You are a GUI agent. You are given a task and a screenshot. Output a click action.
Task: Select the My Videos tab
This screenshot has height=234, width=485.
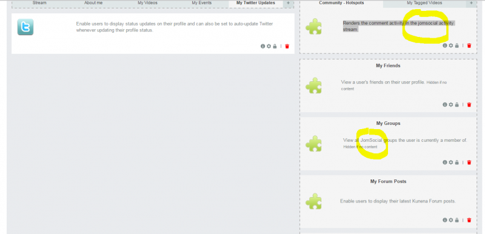[147, 3]
